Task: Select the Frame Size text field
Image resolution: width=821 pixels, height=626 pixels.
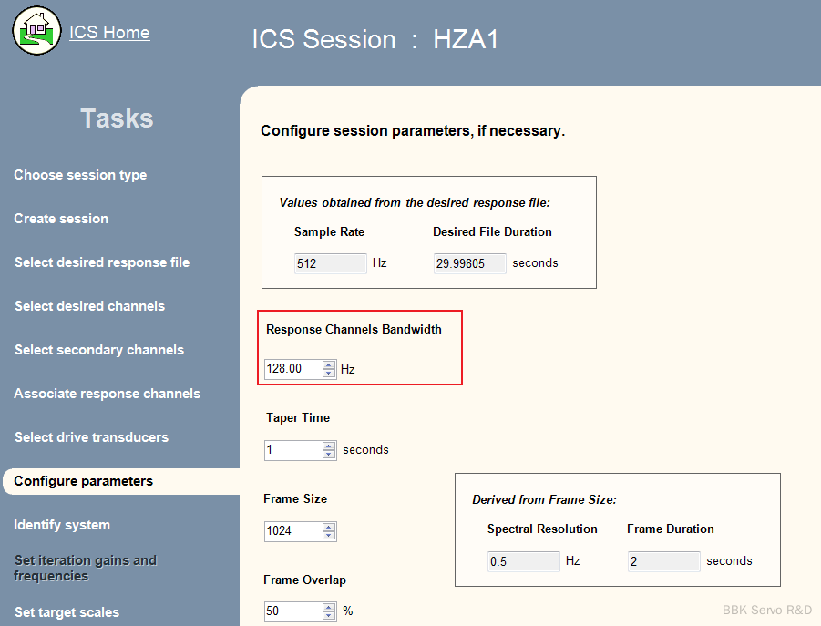Action: [x=292, y=530]
